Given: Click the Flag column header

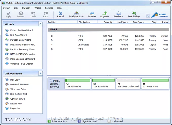Looking at the screenshot, I should pyautogui.click(x=151, y=22).
